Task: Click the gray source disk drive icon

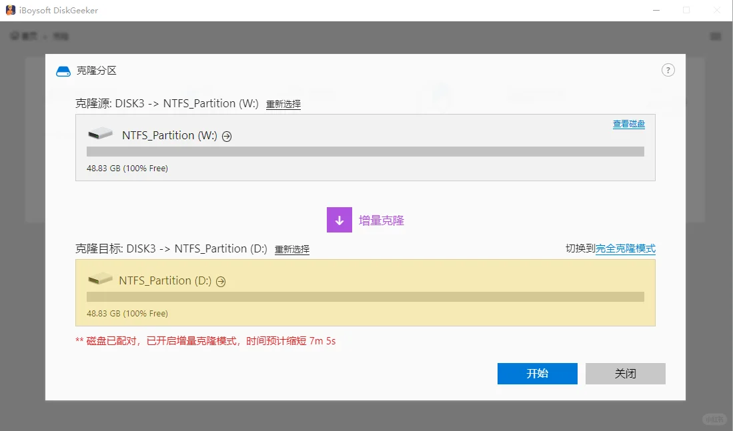Action: tap(100, 134)
